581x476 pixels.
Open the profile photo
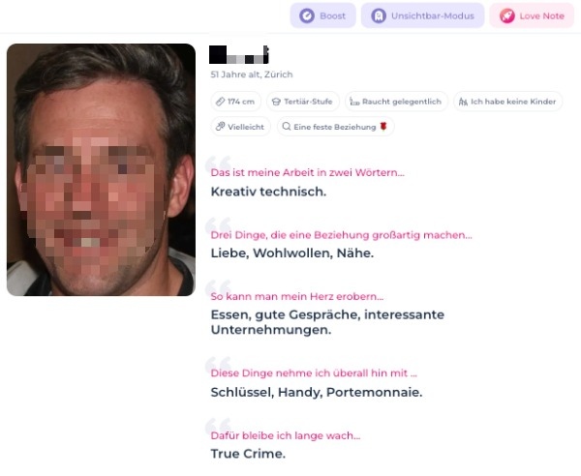coord(101,169)
